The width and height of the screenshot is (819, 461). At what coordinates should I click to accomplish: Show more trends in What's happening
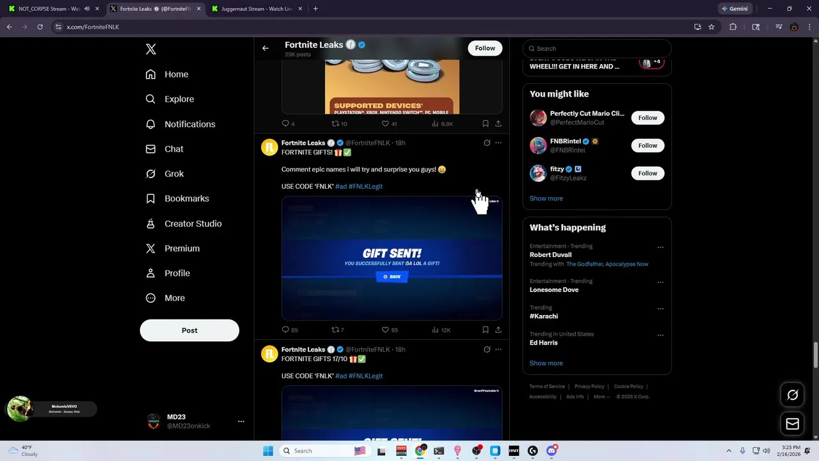[546, 363]
